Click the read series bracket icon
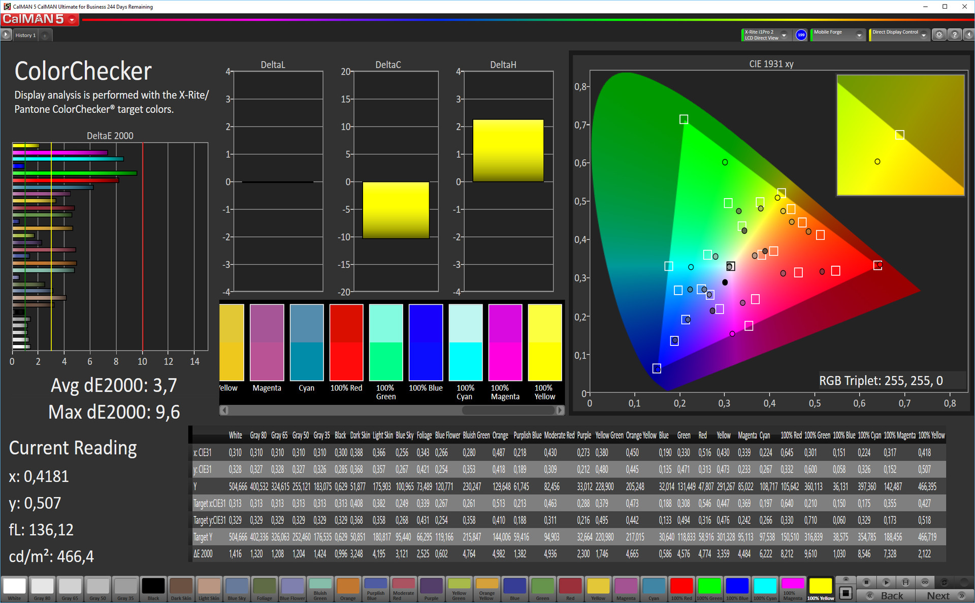975x603 pixels. [905, 582]
